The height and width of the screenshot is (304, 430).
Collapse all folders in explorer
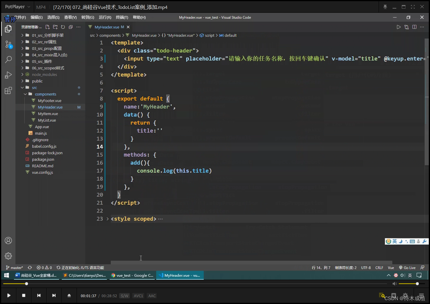pyautogui.click(x=71, y=27)
